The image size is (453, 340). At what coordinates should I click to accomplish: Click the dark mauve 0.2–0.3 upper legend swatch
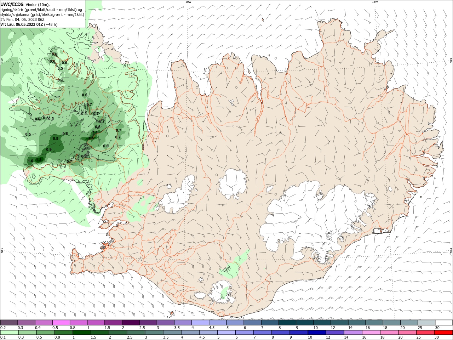(x=9, y=323)
